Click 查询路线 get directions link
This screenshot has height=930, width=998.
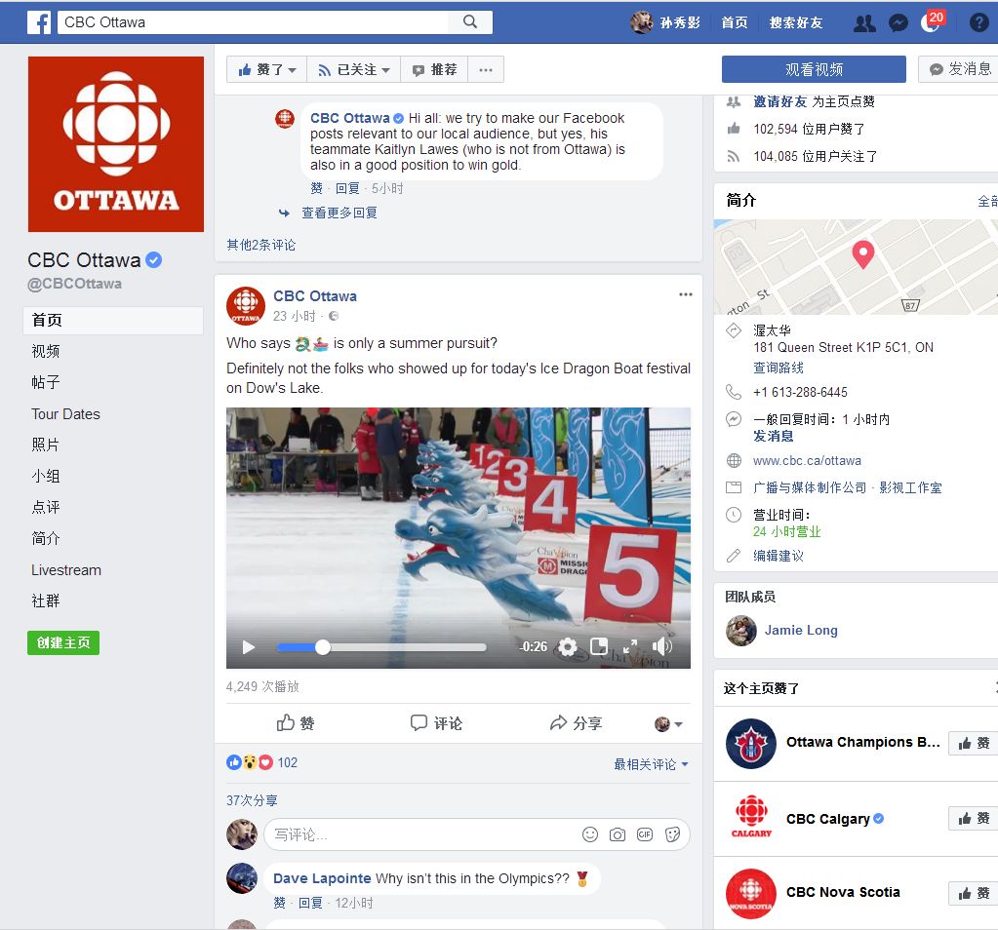pyautogui.click(x=778, y=368)
